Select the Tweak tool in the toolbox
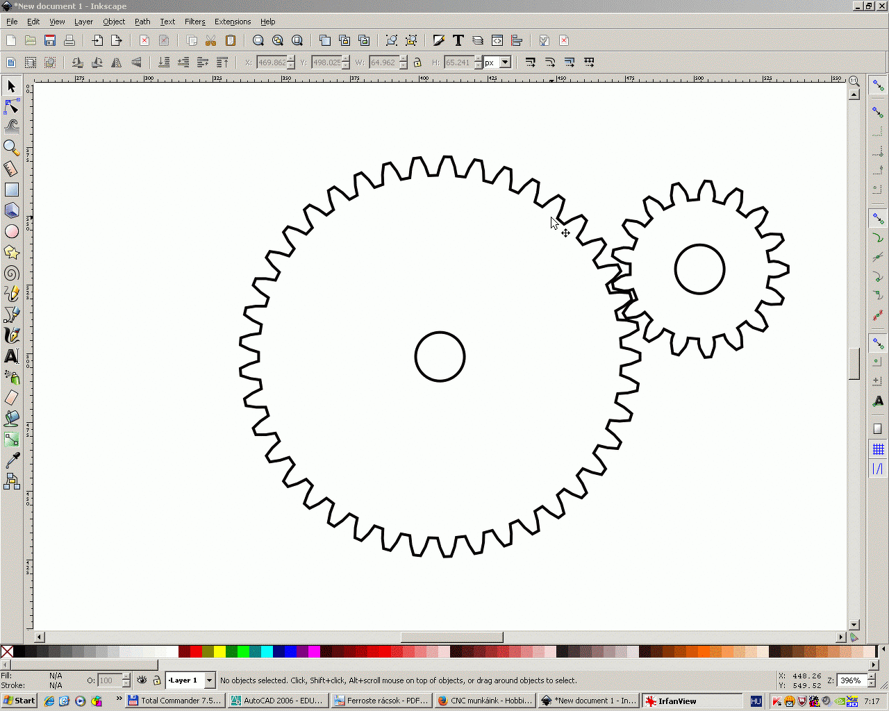The width and height of the screenshot is (889, 711). point(12,127)
